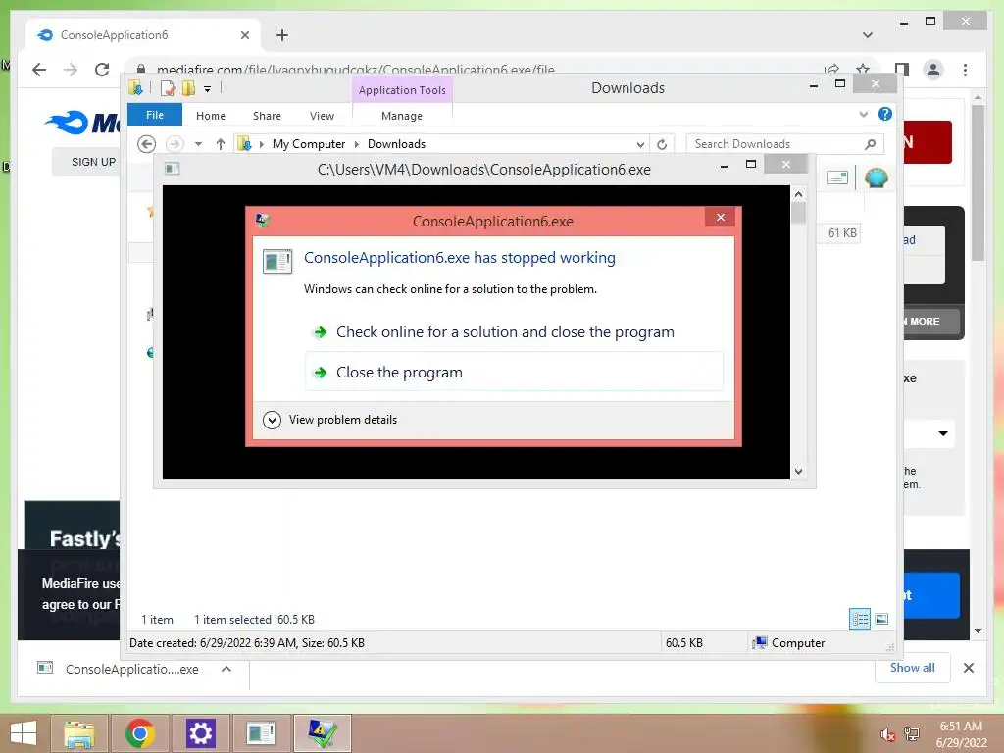Expand View problem details

(x=330, y=420)
